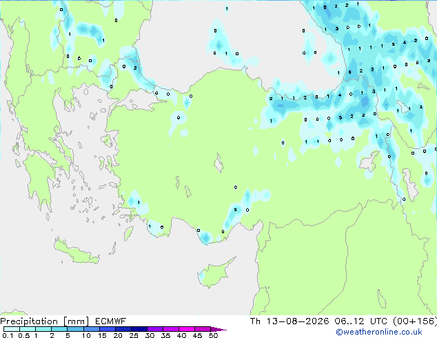Select the 10–15 mm legend swatch

91,329
